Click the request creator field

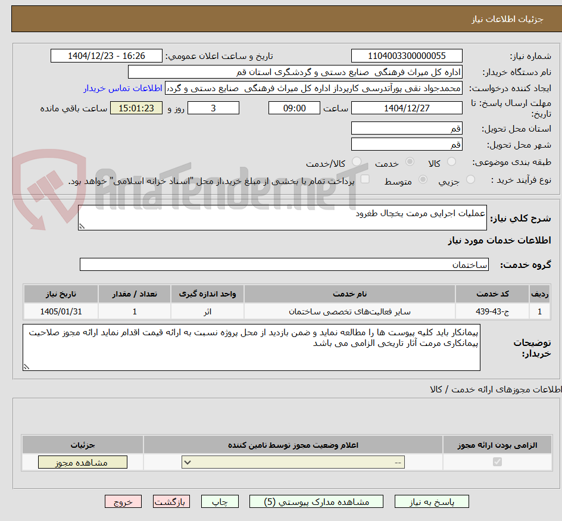pyautogui.click(x=314, y=88)
